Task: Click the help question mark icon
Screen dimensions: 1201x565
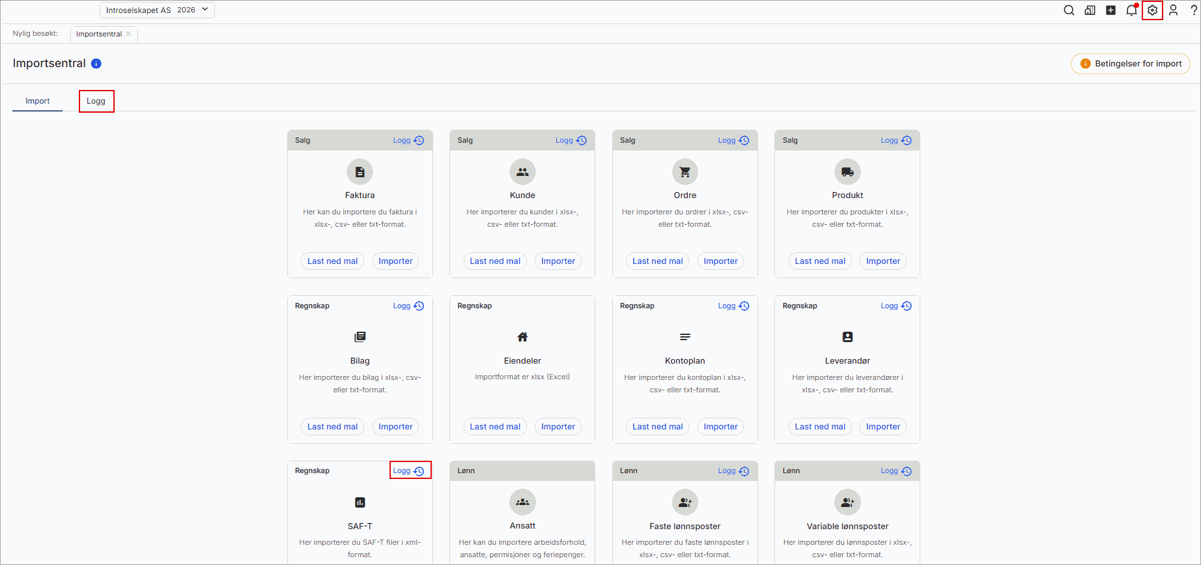Action: (1193, 10)
